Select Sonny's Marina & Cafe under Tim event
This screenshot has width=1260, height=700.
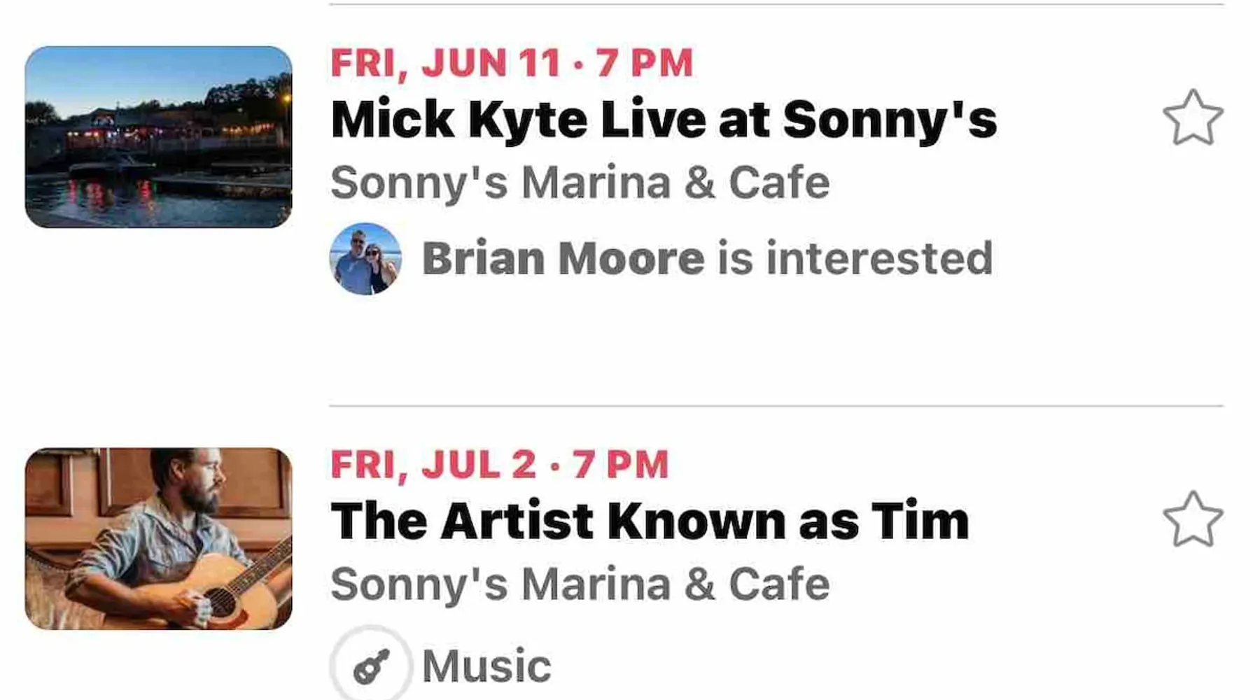point(580,584)
